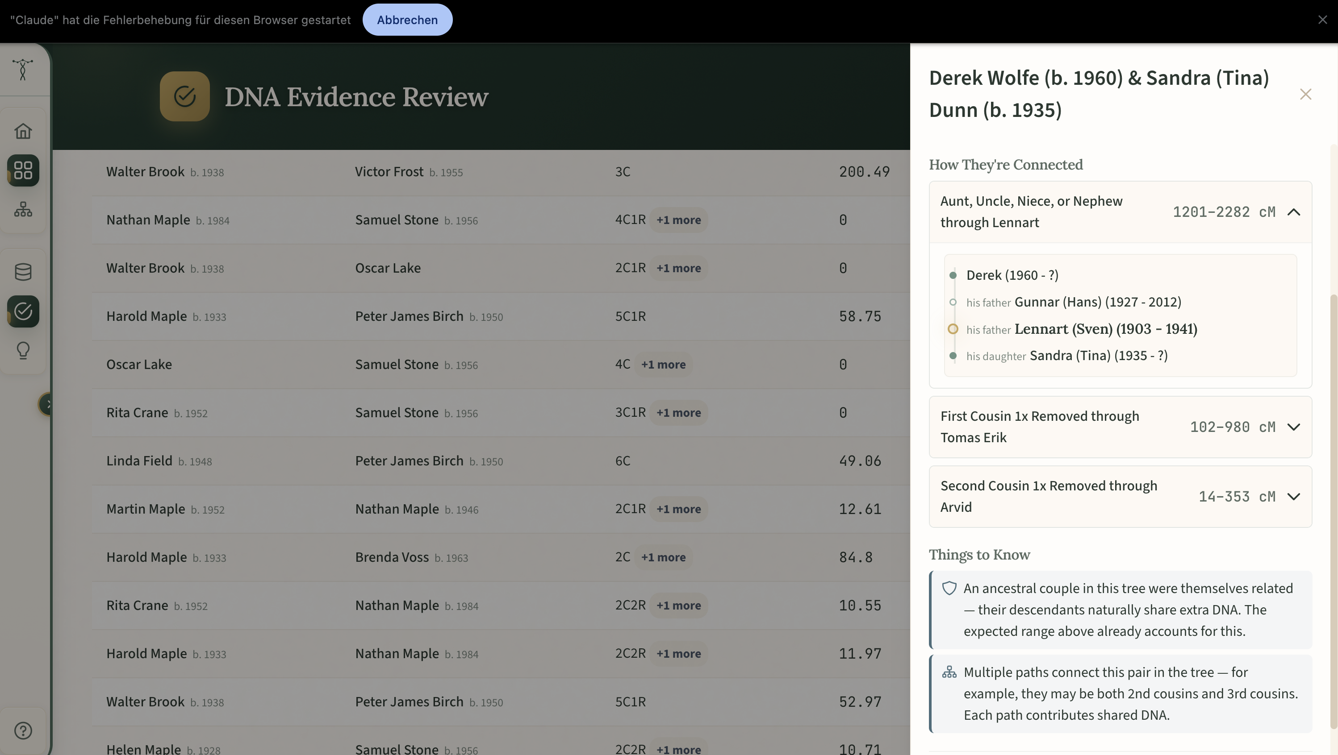Click the detail panel vertical scrollbar
The image size is (1338, 755).
point(1334,511)
